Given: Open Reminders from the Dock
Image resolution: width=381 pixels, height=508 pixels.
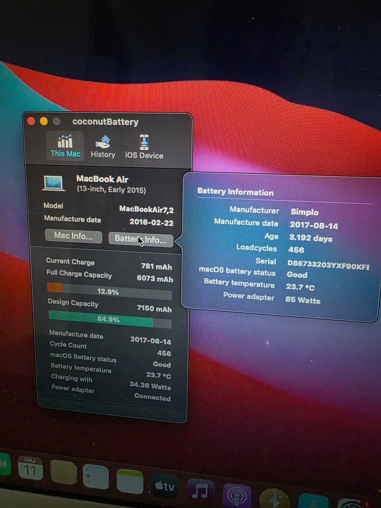Looking at the screenshot, I should pos(96,477).
